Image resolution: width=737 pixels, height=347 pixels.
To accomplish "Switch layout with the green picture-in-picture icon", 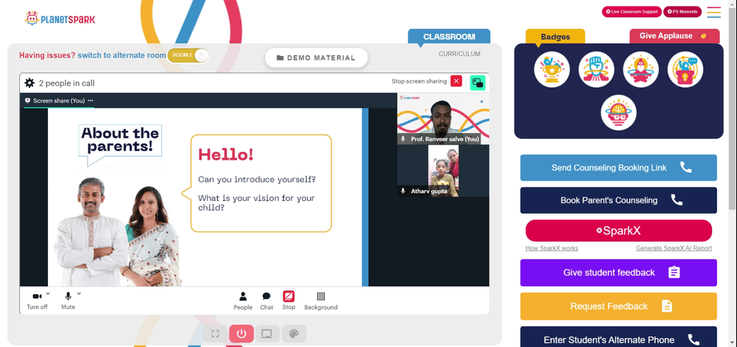I will (478, 83).
